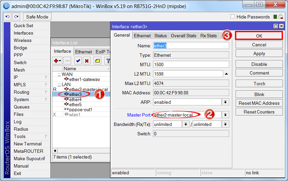
Task: Switch to the Status tab
Action: point(160,36)
